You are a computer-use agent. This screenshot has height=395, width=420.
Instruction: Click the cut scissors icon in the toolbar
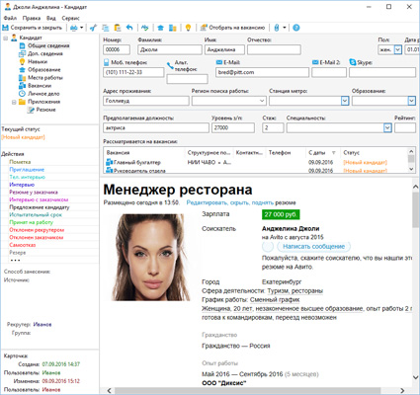click(94, 28)
